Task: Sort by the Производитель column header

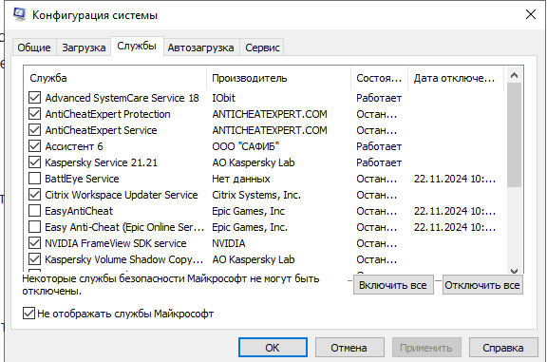Action: (x=279, y=78)
